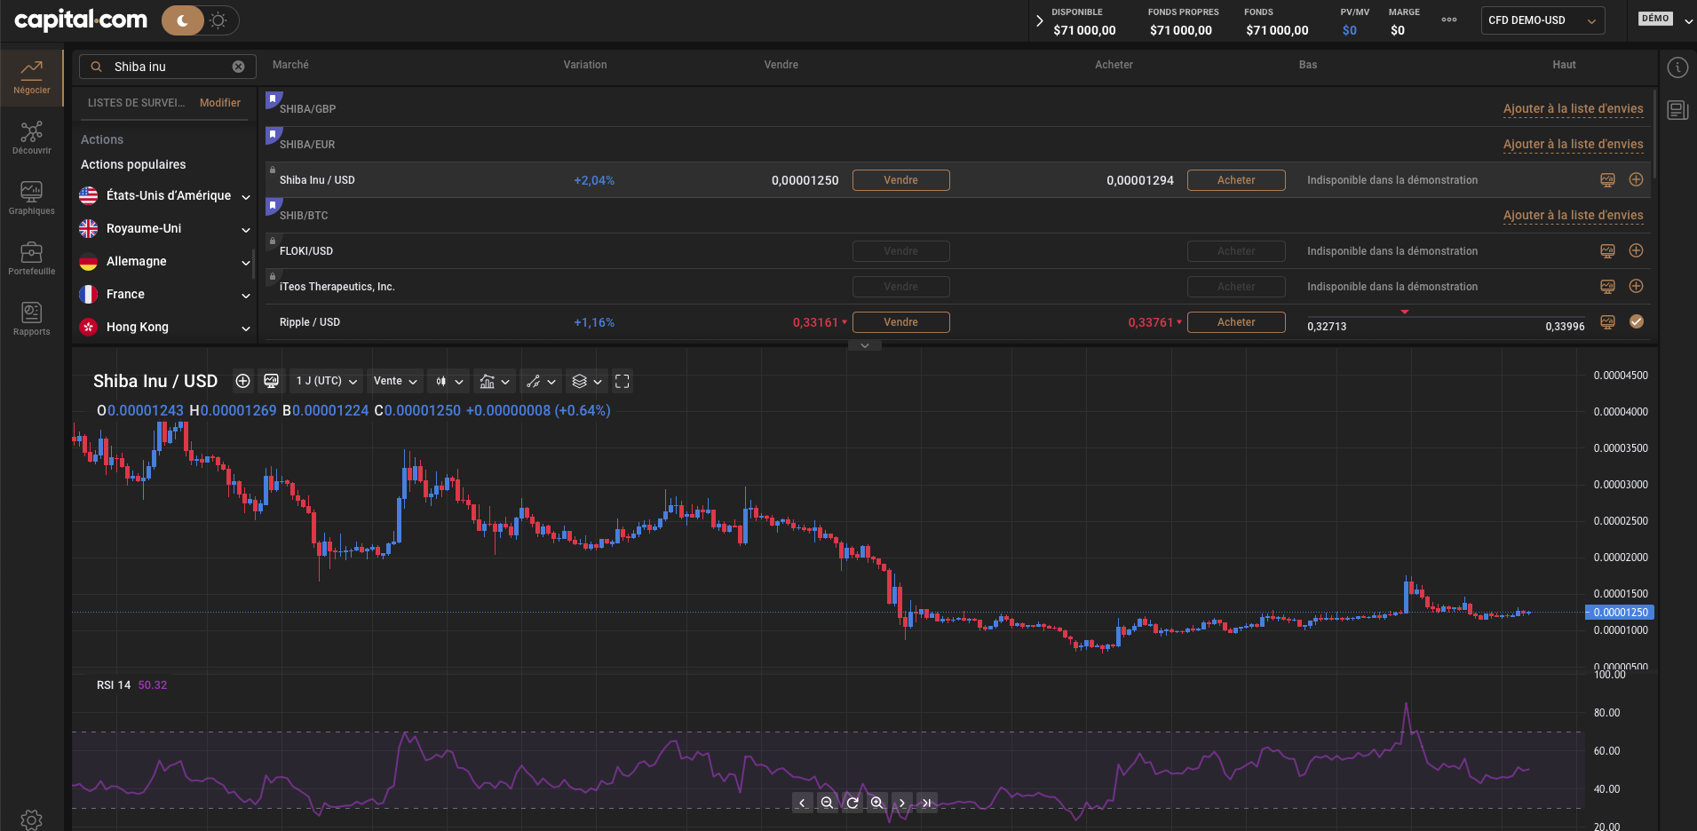Click Vendre button for Ripple / USD

pos(900,322)
